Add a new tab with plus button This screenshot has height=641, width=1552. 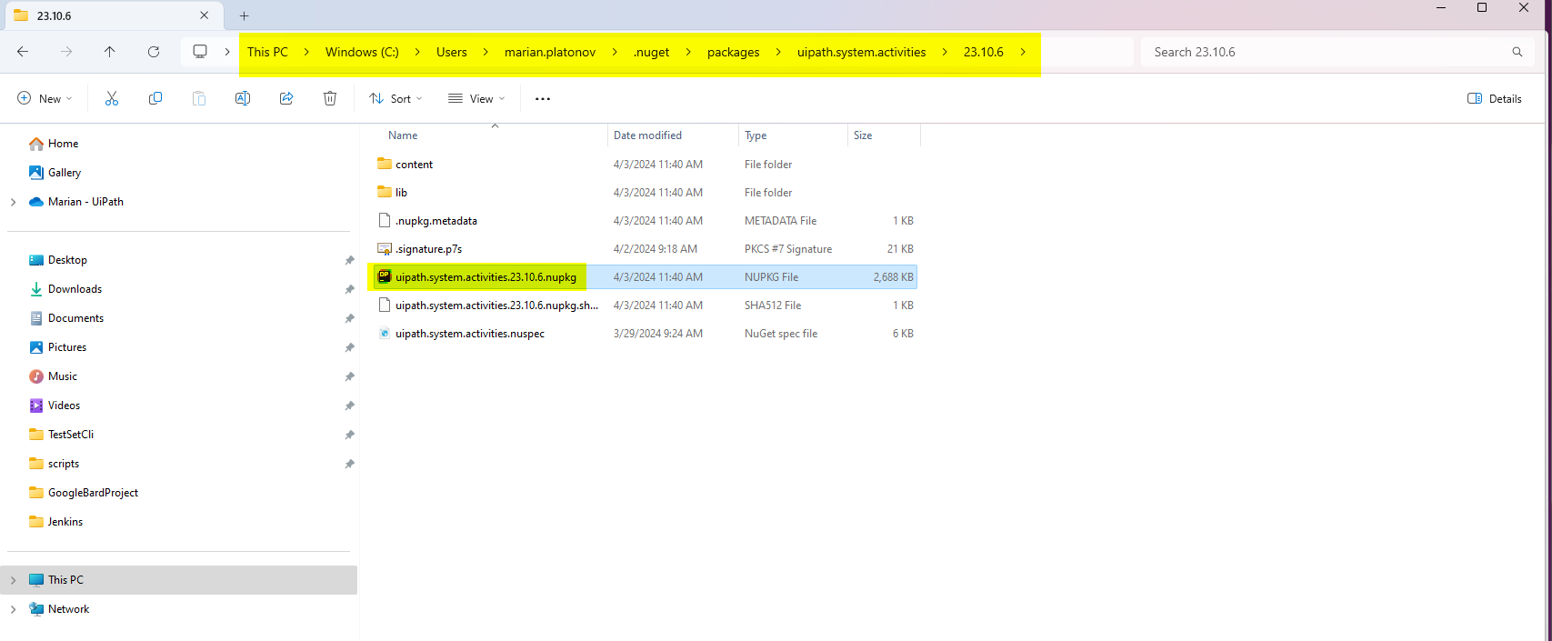tap(244, 15)
